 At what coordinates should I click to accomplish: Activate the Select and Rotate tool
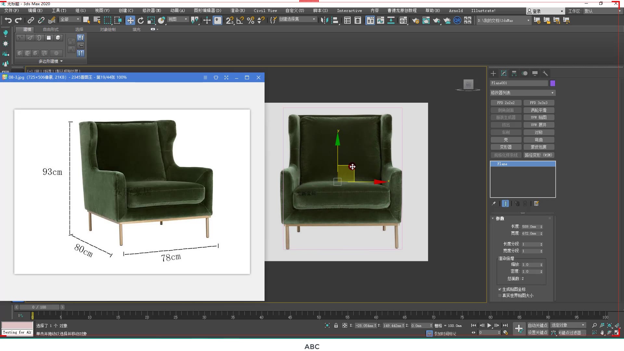pos(140,20)
